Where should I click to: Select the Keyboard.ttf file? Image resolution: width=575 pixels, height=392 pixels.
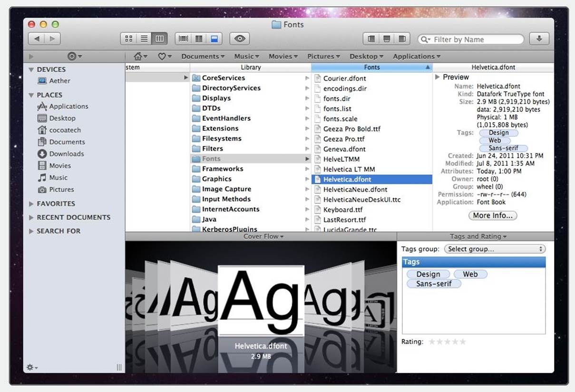[x=372, y=210]
